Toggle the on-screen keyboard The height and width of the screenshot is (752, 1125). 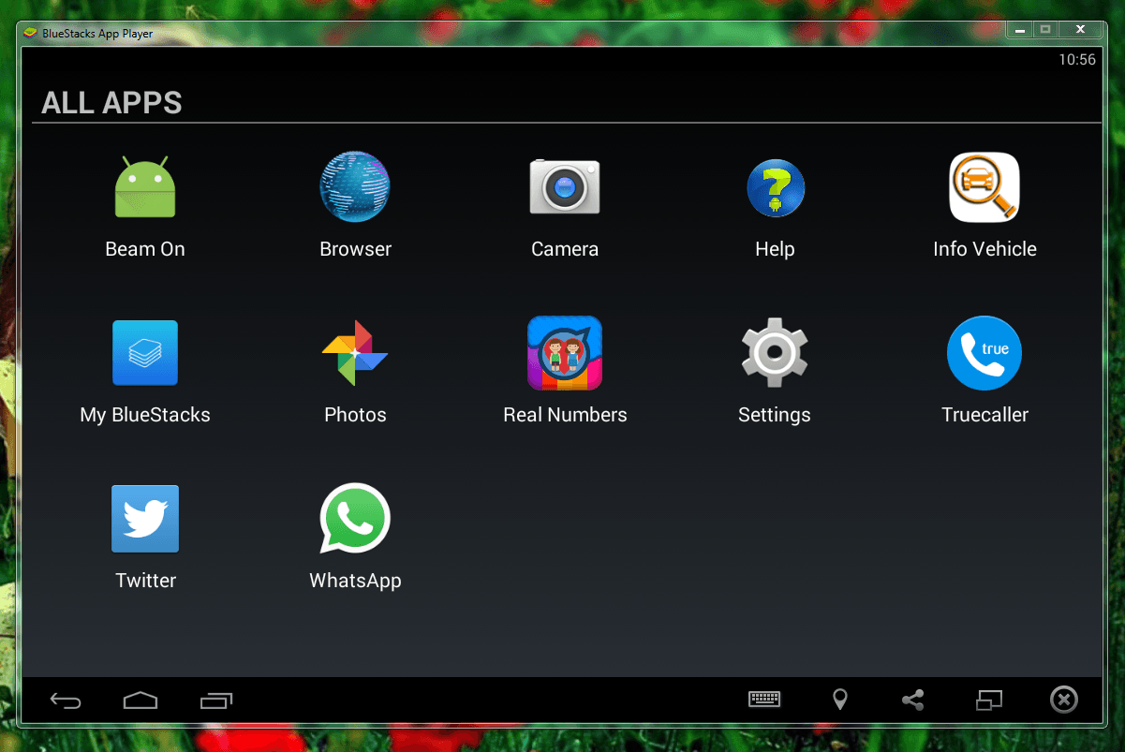pyautogui.click(x=763, y=700)
